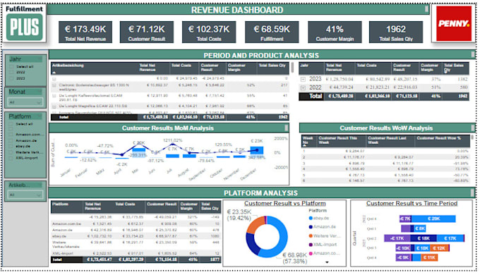
Task: Click the € 23.35K (19.42%) donut label
Action: tap(239, 215)
